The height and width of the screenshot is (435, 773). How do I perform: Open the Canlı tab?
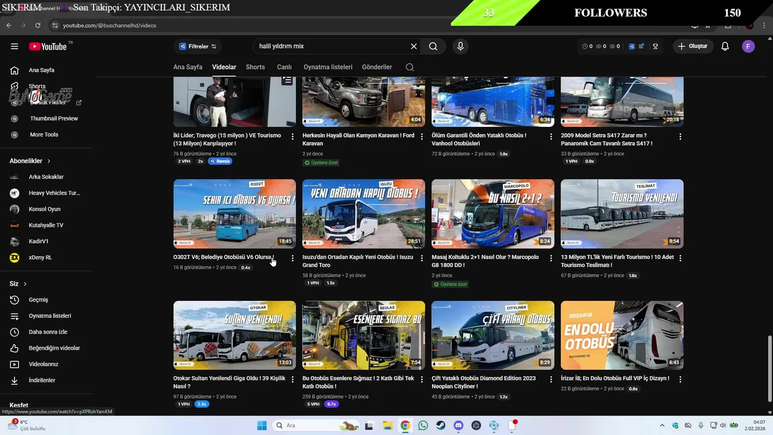tap(284, 67)
